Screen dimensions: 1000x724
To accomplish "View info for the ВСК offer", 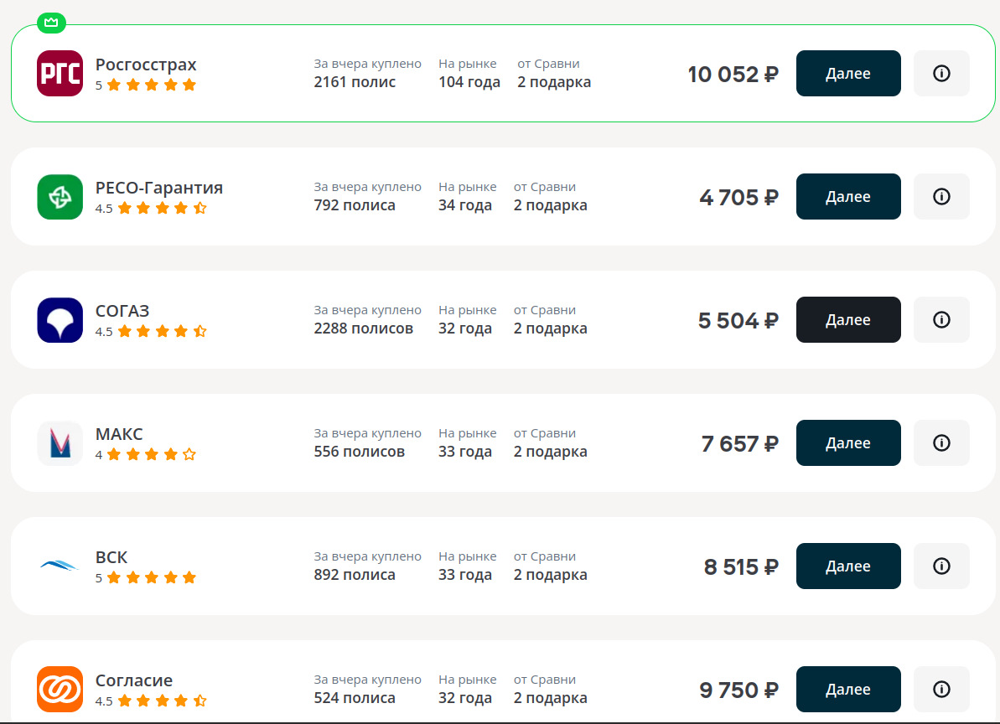I will point(941,566).
